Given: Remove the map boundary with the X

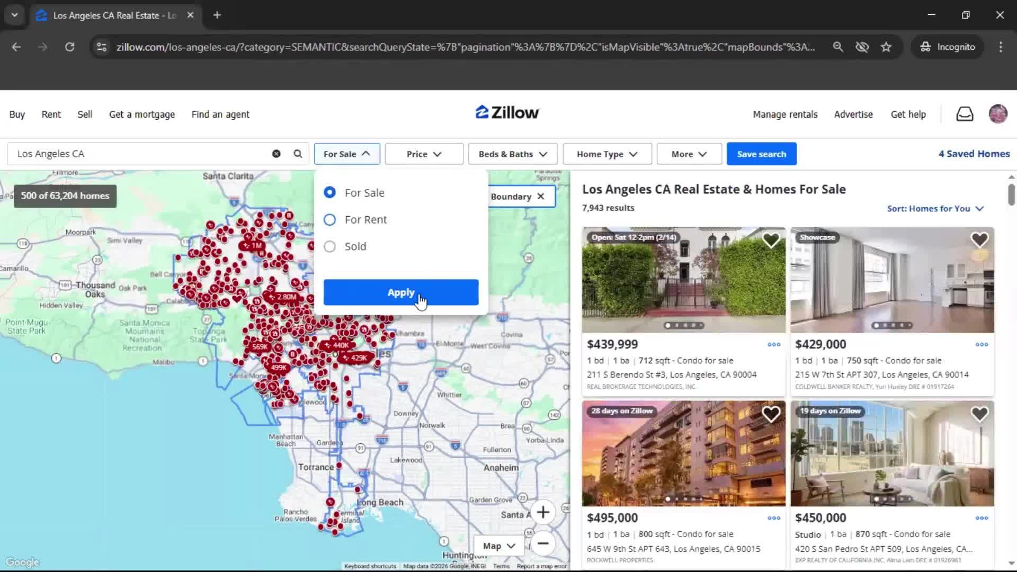Looking at the screenshot, I should [x=540, y=196].
